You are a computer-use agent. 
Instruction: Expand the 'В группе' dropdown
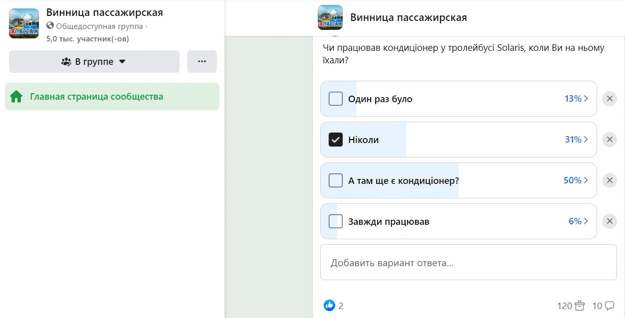pos(94,62)
